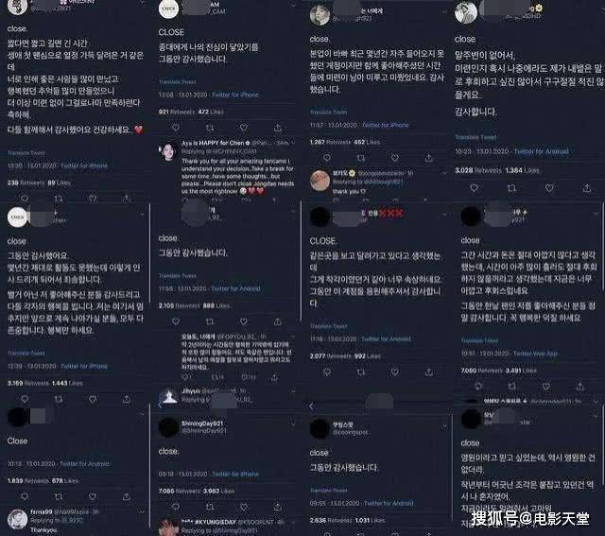
Task: Reply to the tweet with 238 Retweets
Action: pyautogui.click(x=25, y=199)
